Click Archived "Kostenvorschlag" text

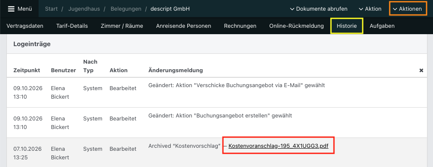(x=184, y=146)
